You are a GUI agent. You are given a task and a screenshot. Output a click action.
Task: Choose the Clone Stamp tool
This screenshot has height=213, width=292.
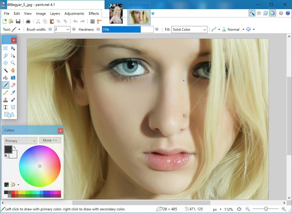tap(5, 100)
